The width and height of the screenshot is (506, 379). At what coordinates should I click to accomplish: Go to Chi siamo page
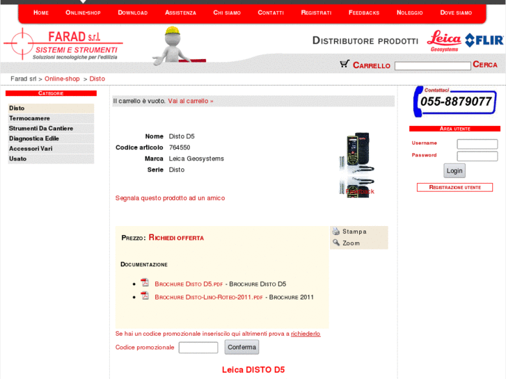coord(227,13)
